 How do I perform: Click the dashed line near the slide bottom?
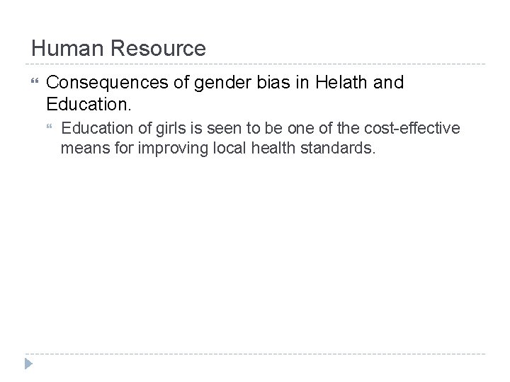click(255, 353)
